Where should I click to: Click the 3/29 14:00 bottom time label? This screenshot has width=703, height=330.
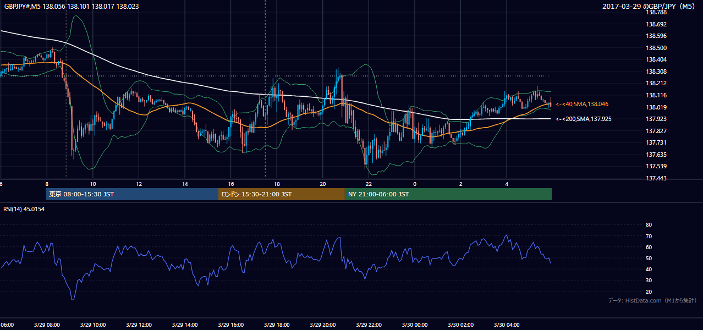click(185, 325)
